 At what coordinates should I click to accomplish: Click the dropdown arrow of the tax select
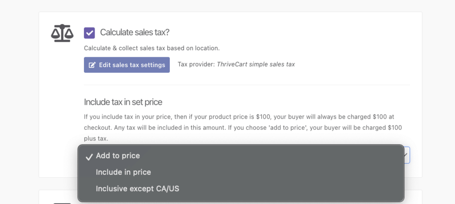406,154
